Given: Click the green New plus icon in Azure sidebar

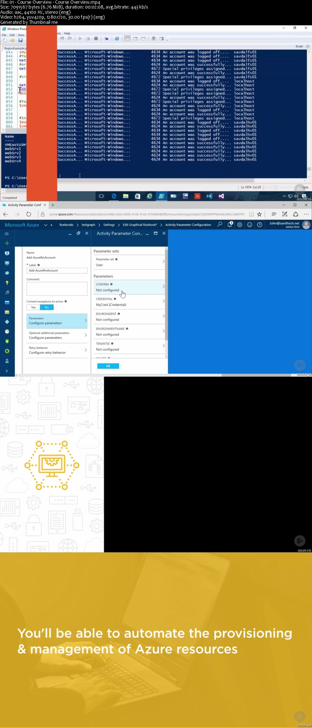Looking at the screenshot, I should point(7,243).
